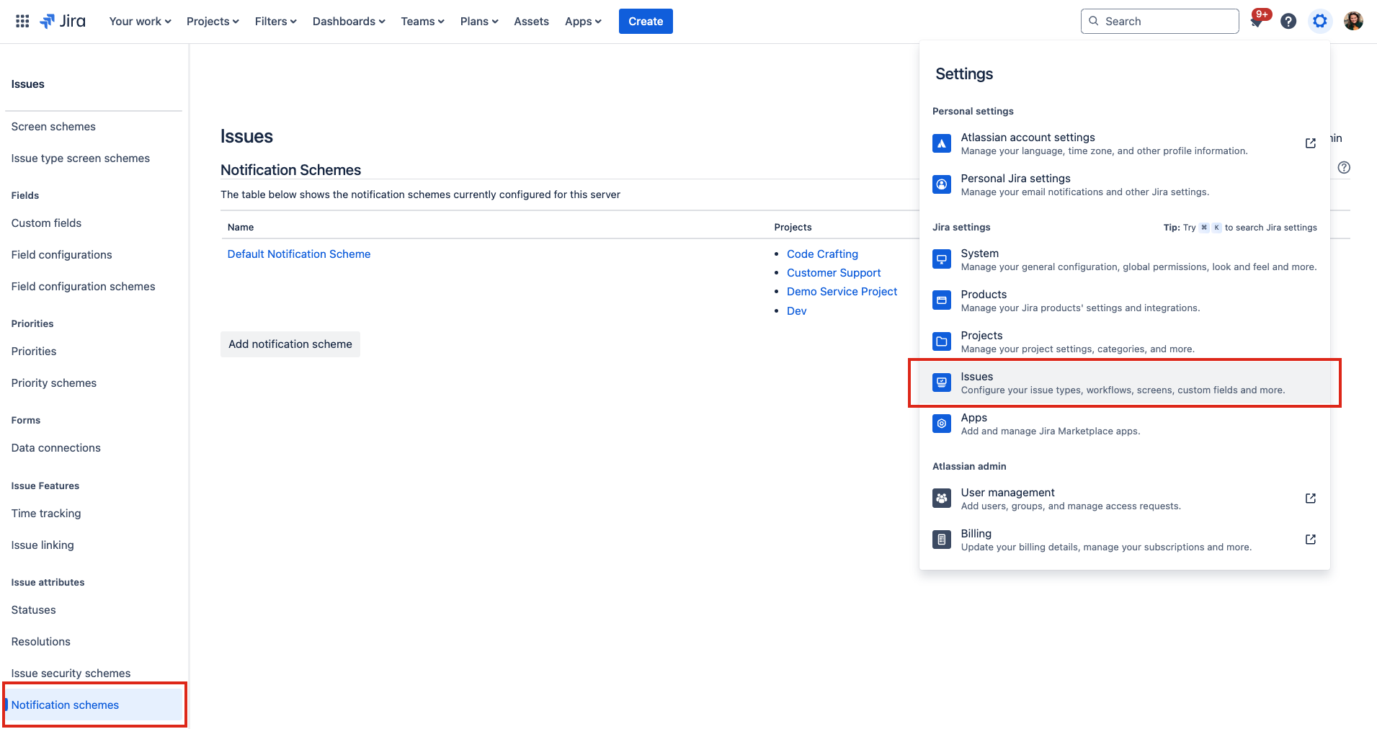Select Assets in the top navigation
The height and width of the screenshot is (729, 1377).
click(531, 22)
